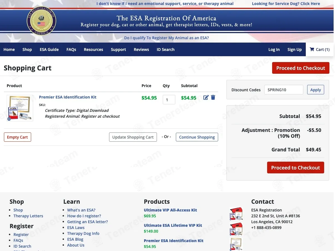Open ID Search in navigation bar

166,50
